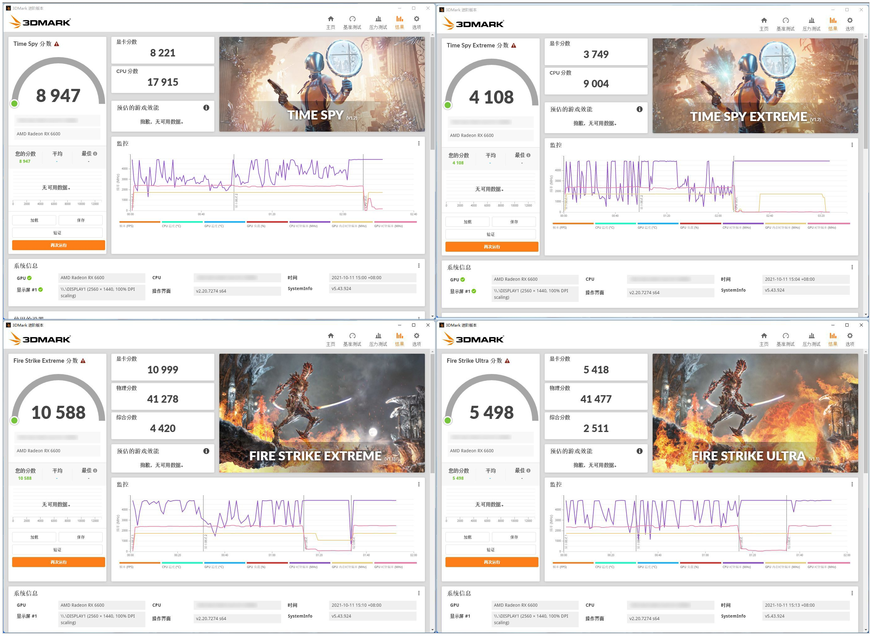Select Time Spy graphics score 8 221

(x=163, y=53)
